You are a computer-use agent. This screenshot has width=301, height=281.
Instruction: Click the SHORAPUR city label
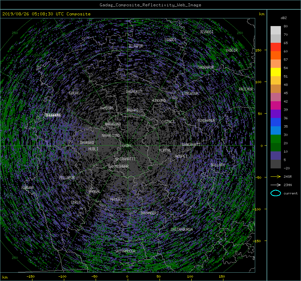click(206, 67)
